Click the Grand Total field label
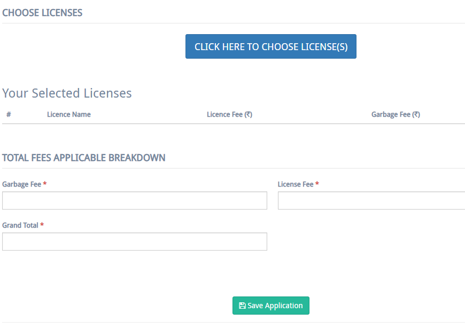 20,225
